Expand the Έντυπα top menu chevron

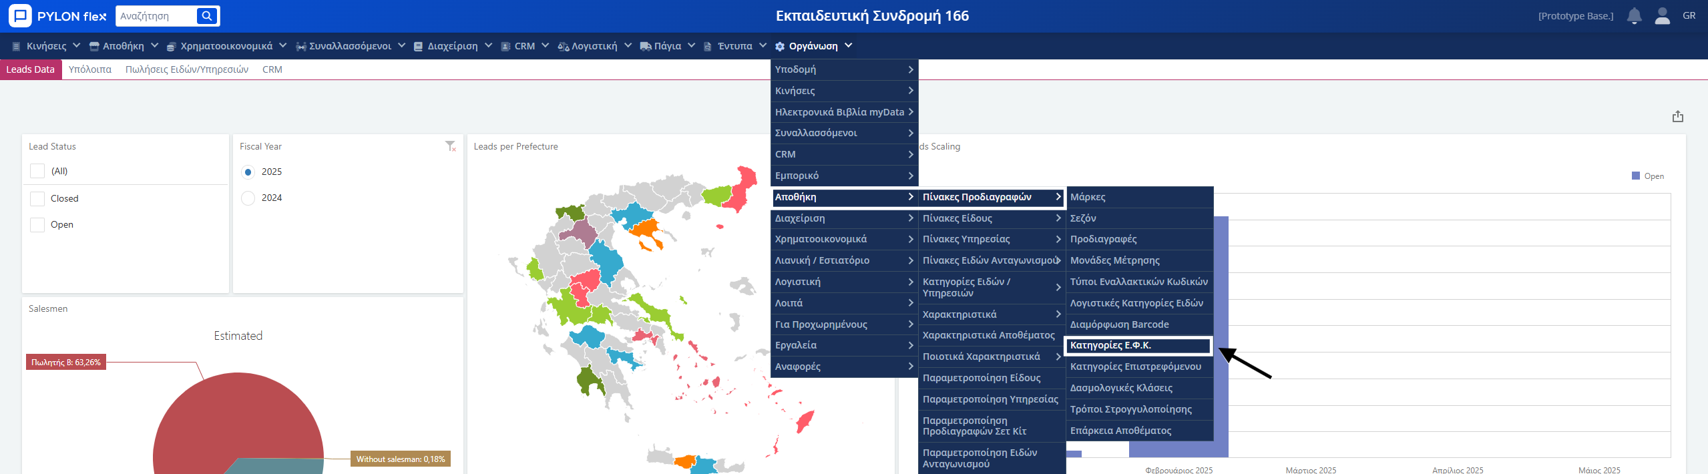(763, 45)
